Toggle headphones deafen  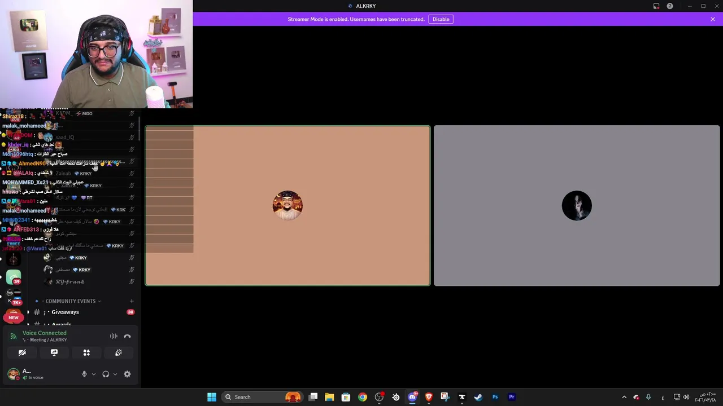coord(106,374)
